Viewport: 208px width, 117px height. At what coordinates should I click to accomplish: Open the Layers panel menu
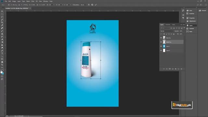tap(184, 25)
